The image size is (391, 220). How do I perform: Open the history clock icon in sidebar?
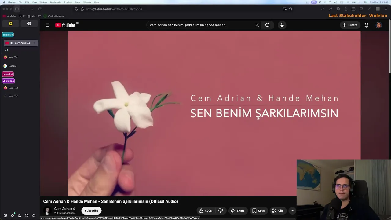coord(27,215)
